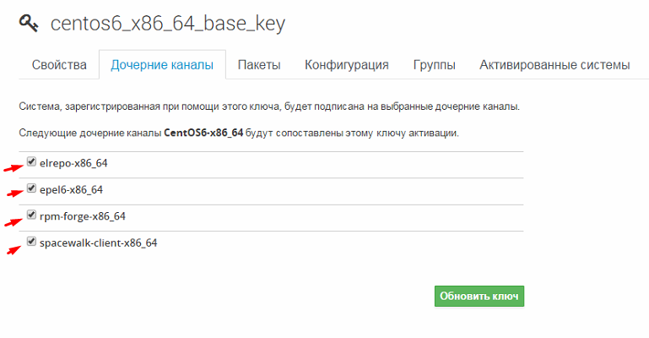Uncheck the elrepo-x86_64 checkbox
This screenshot has height=338, width=649.
[x=32, y=162]
